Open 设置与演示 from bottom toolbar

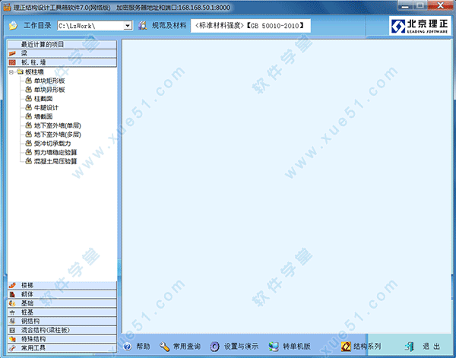pos(241,347)
